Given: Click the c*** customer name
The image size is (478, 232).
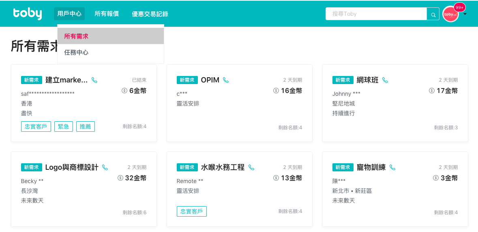Looking at the screenshot, I should pos(182,94).
